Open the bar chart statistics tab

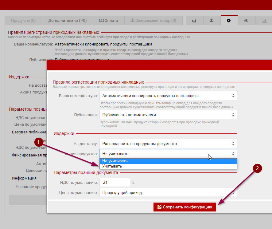[264, 21]
